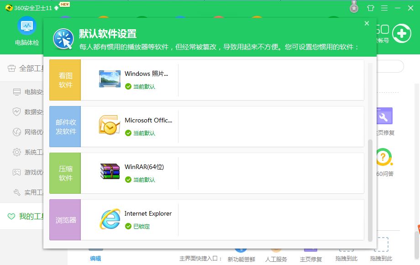The width and height of the screenshot is (420, 265).
Task: Click the 新功能尝鲜 icon in bottom bar
Action: [241, 250]
